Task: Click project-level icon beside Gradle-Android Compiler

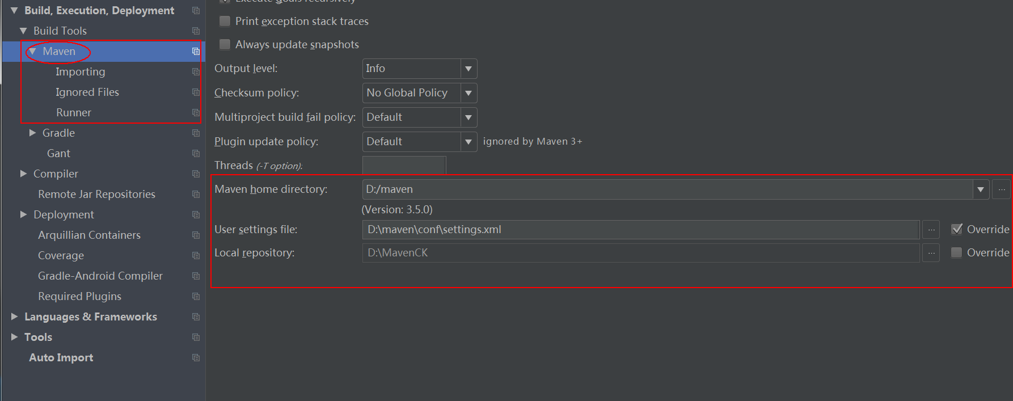Action: tap(196, 276)
